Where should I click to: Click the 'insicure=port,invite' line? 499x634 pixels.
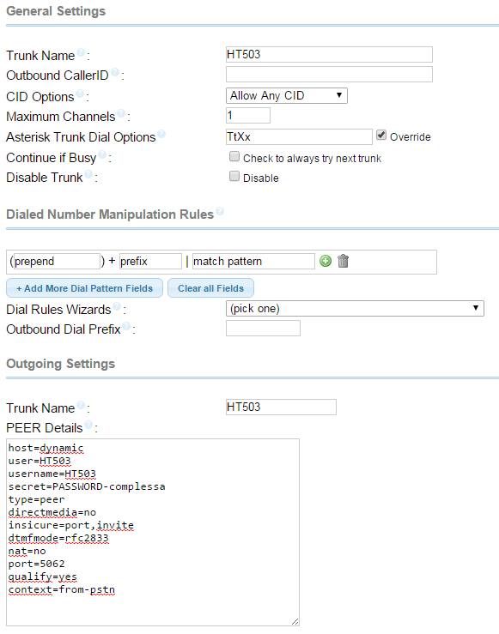point(70,525)
